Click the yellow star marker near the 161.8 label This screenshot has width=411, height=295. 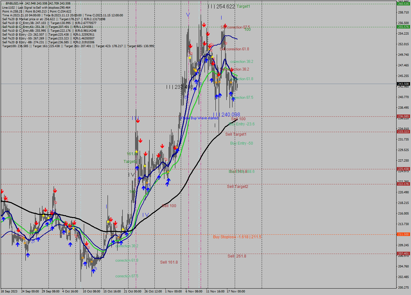pyautogui.click(x=136, y=152)
